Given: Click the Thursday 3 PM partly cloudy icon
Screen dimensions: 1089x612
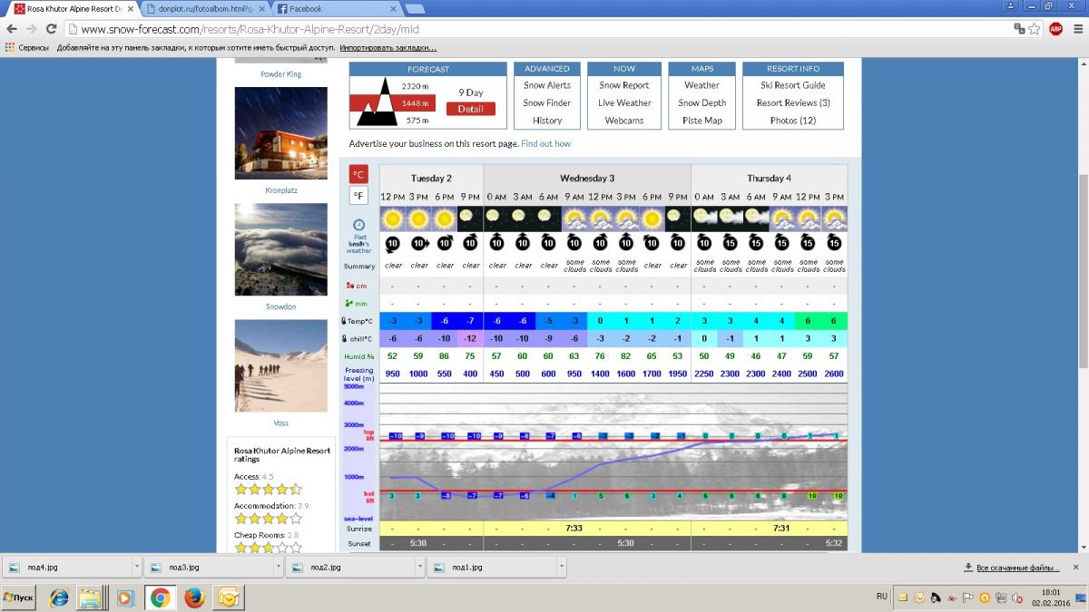Looking at the screenshot, I should pyautogui.click(x=834, y=219).
